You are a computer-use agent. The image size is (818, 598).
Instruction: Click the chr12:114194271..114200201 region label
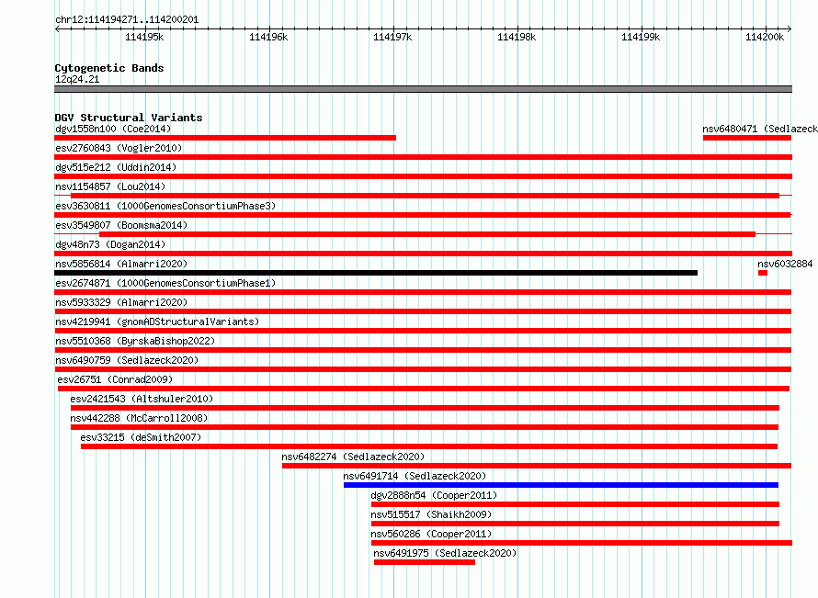point(127,20)
